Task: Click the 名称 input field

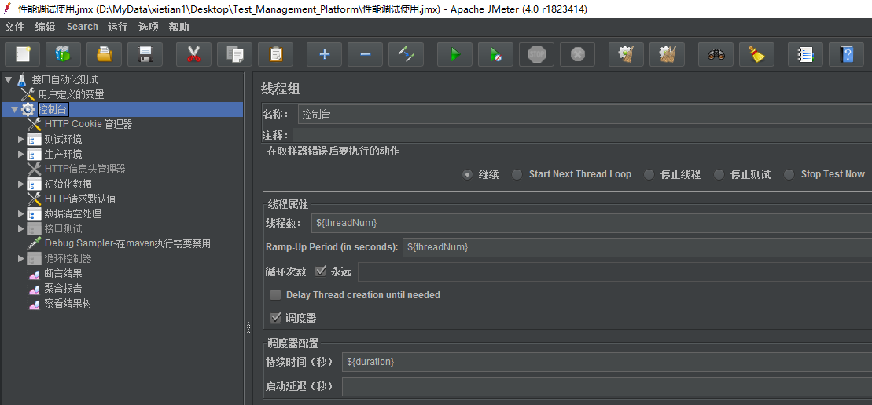Action: pyautogui.click(x=584, y=115)
